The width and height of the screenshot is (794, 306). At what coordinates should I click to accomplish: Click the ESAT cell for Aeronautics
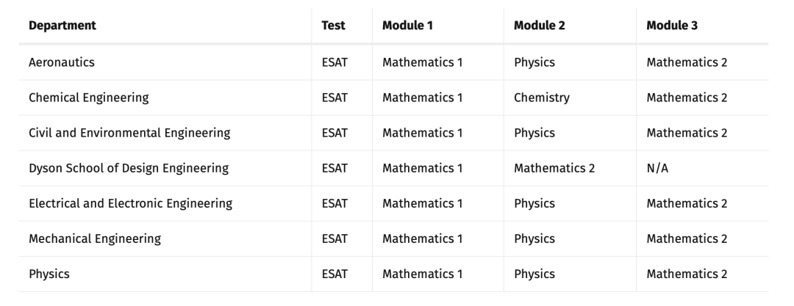pyautogui.click(x=335, y=62)
